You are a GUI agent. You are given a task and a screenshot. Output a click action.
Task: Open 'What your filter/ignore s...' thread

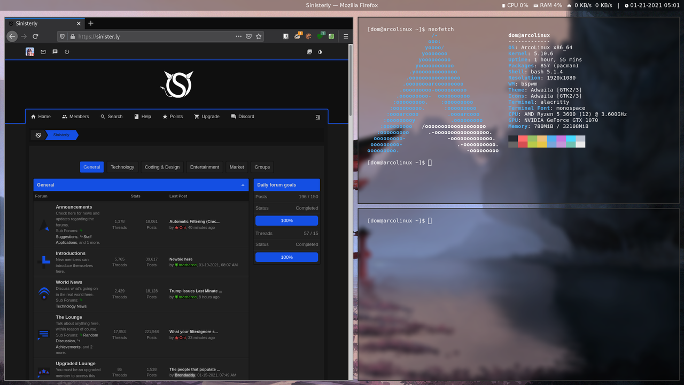(x=193, y=332)
